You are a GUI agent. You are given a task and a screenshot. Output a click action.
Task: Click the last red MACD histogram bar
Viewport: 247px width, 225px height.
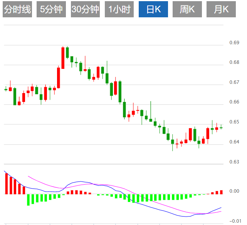221,192
